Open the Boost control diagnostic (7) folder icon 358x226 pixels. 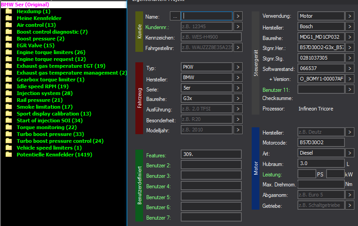[x=9, y=32]
